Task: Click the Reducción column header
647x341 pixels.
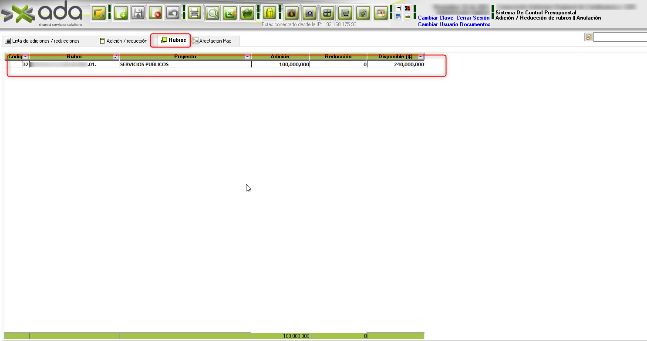Action: point(338,57)
